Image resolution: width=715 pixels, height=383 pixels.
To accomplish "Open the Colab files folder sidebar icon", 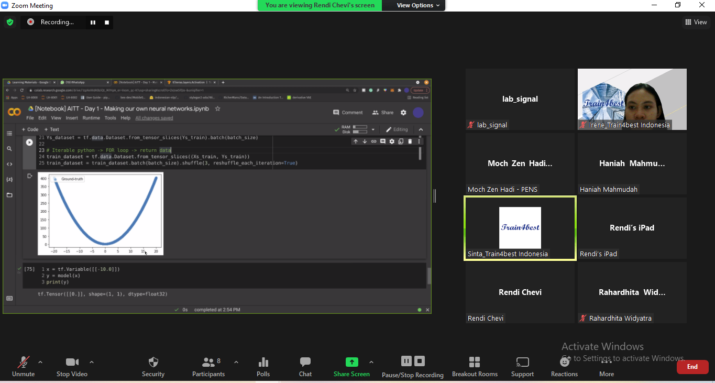I will [x=9, y=195].
